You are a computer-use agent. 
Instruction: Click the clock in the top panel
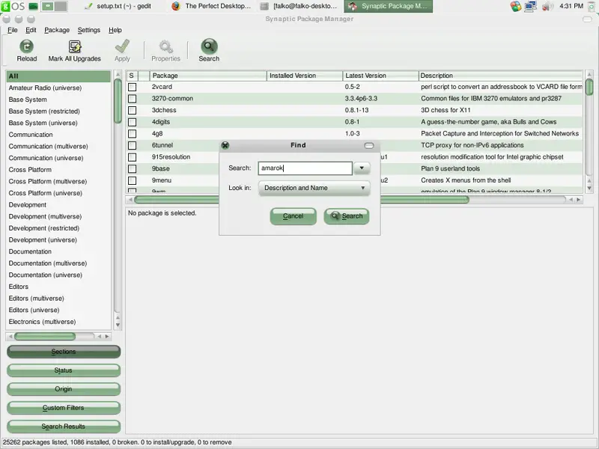pos(571,6)
